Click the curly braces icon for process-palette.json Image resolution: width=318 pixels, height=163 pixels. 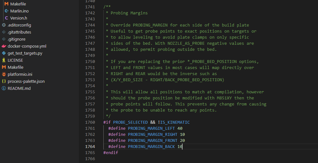click(4, 81)
